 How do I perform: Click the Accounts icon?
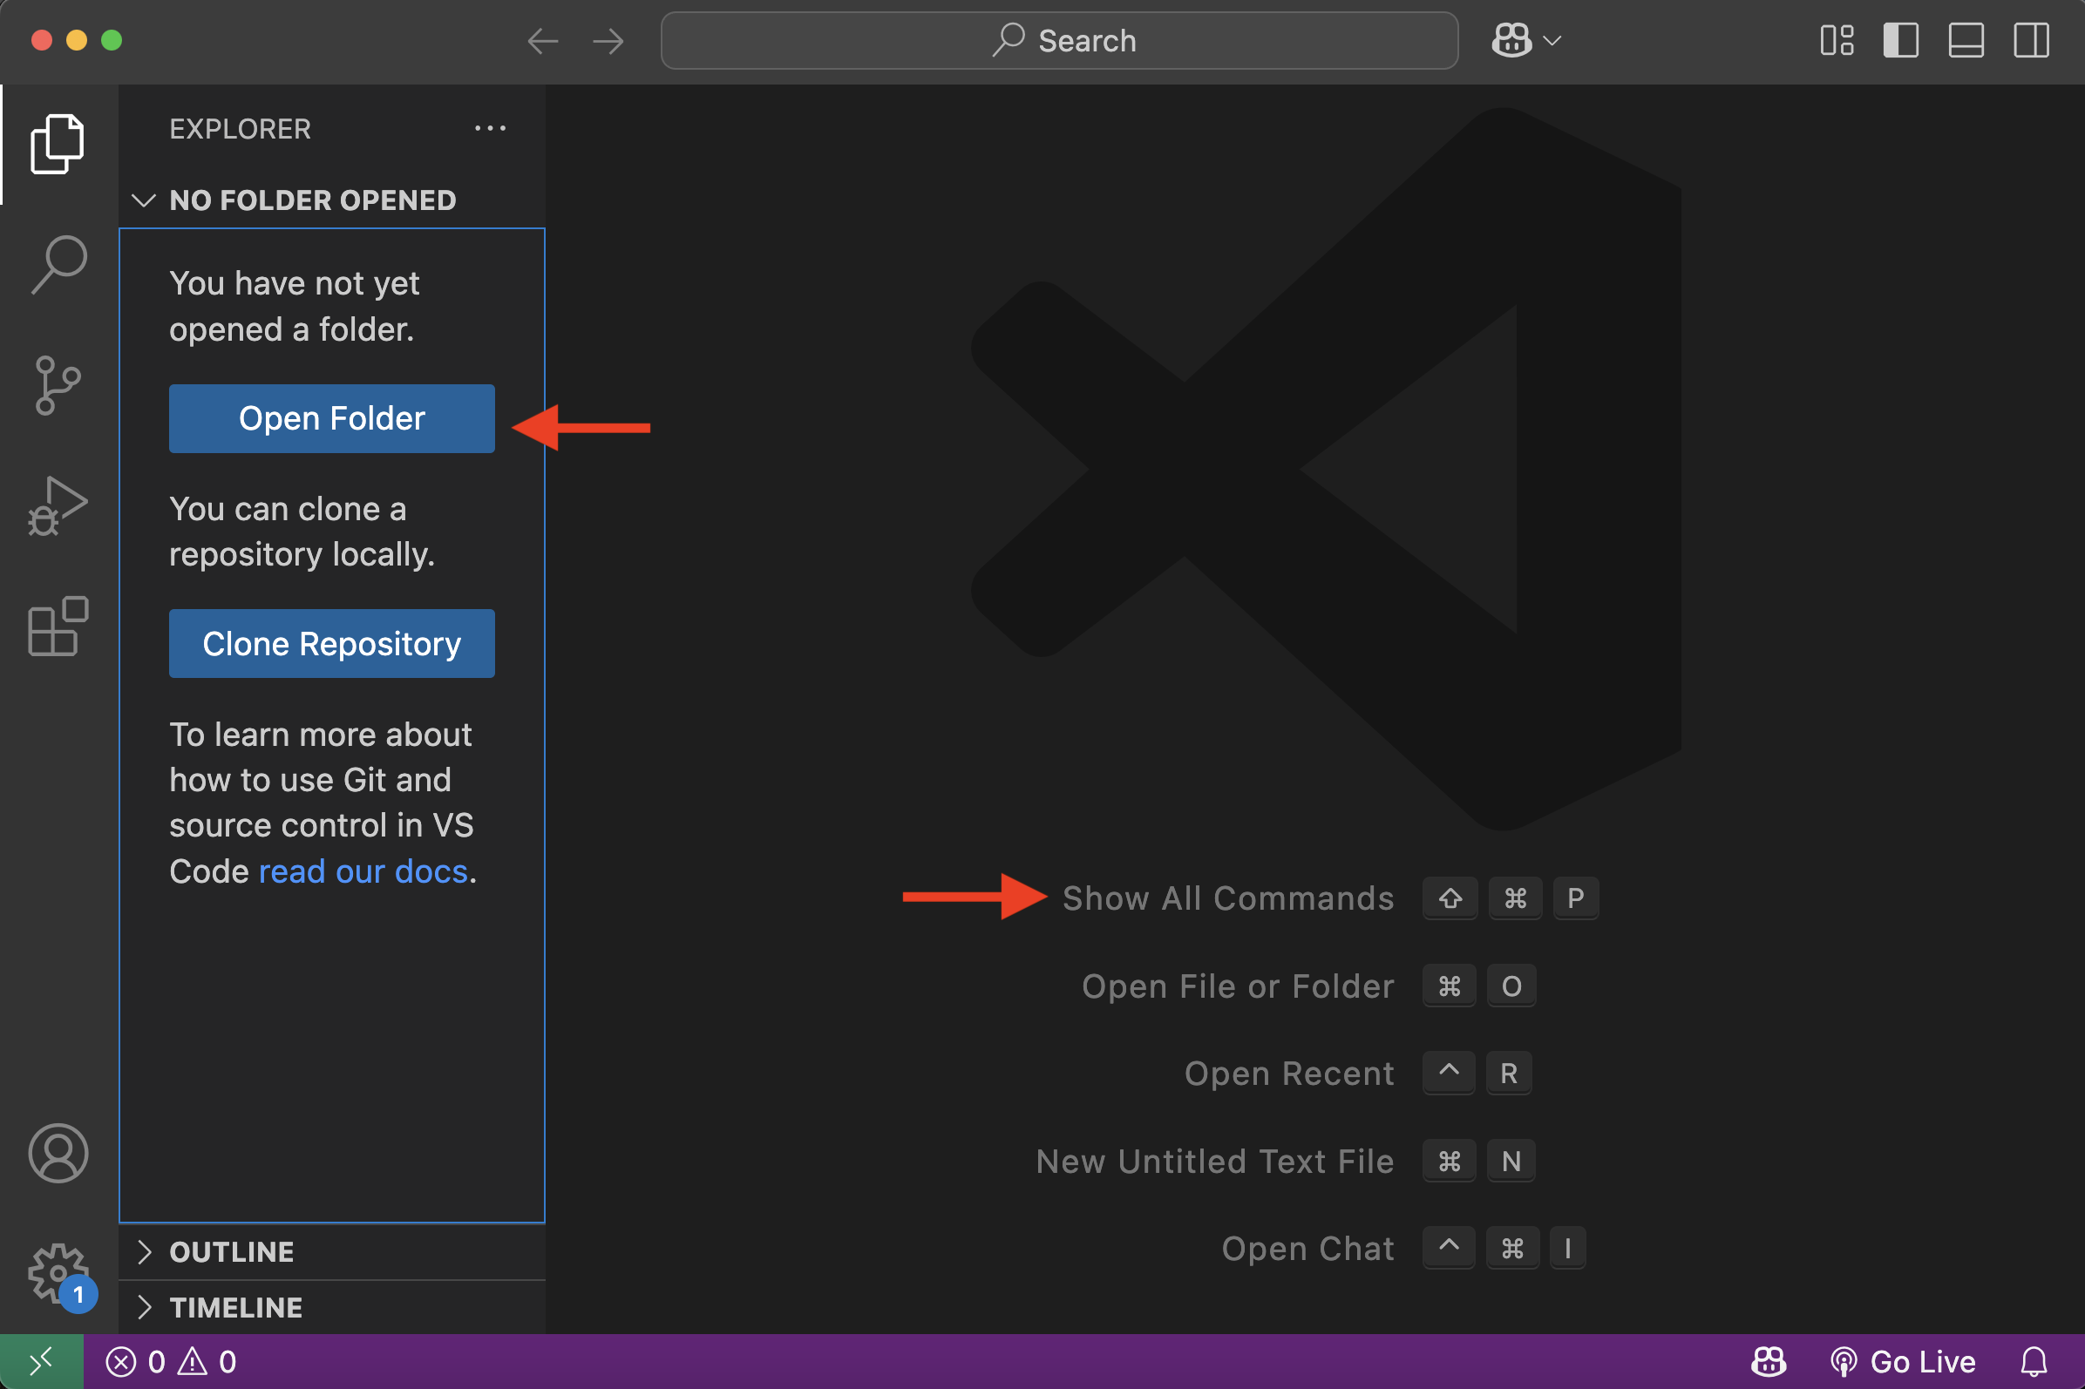click(58, 1154)
